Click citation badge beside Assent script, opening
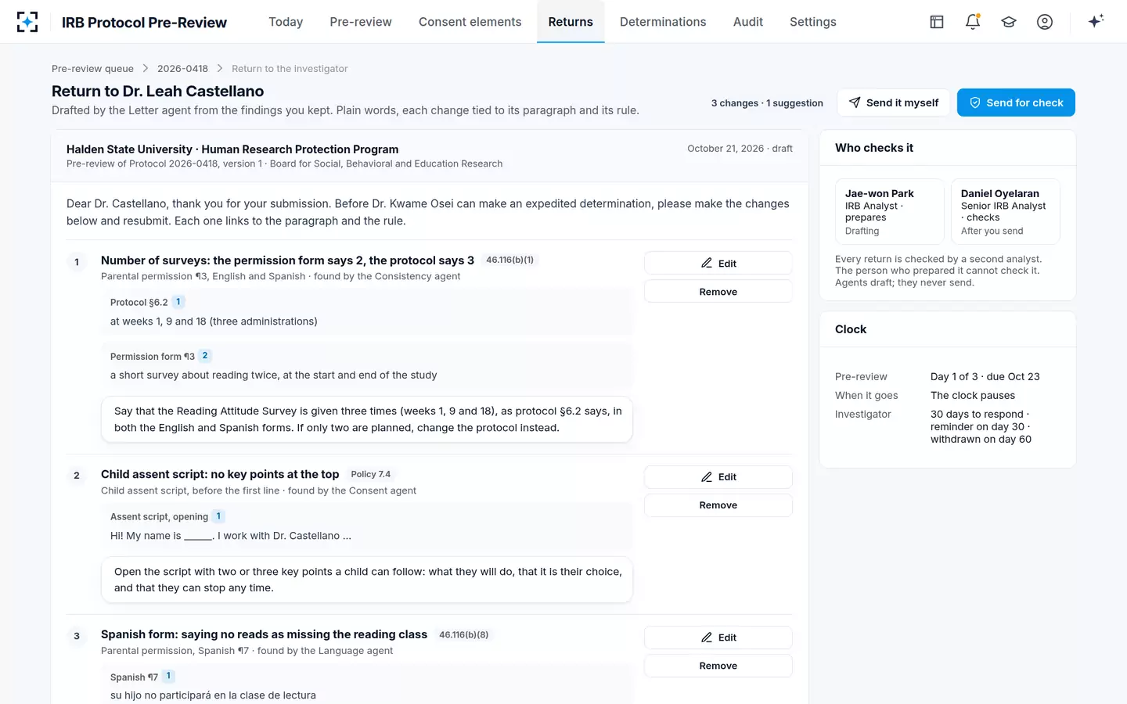The width and height of the screenshot is (1127, 704). coord(218,516)
